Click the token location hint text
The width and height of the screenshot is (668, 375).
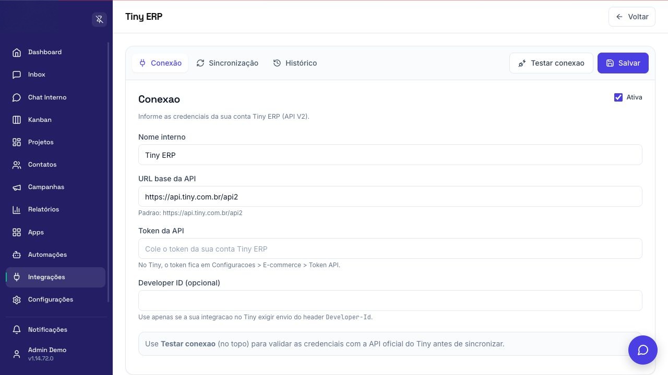click(x=239, y=265)
